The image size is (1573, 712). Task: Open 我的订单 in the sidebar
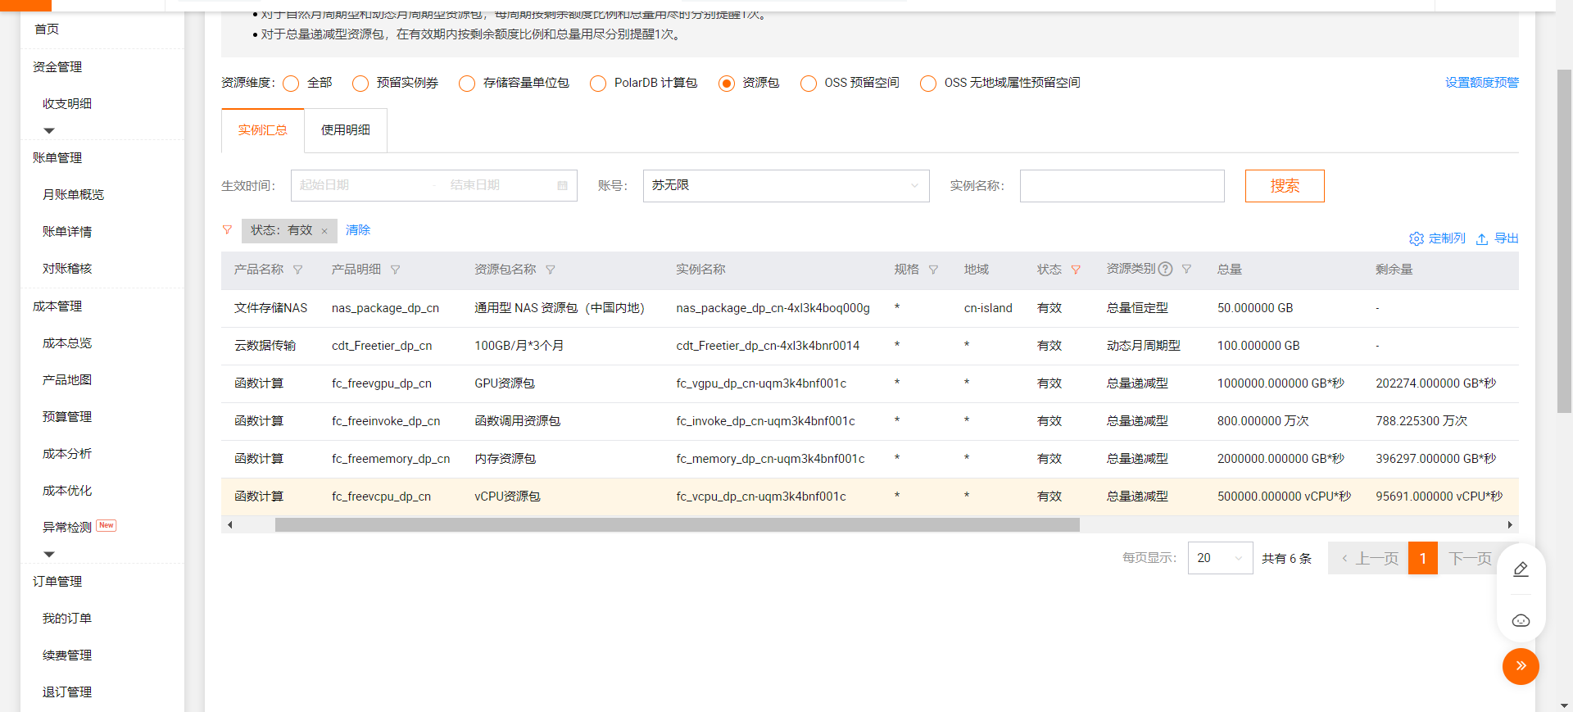[x=67, y=618]
